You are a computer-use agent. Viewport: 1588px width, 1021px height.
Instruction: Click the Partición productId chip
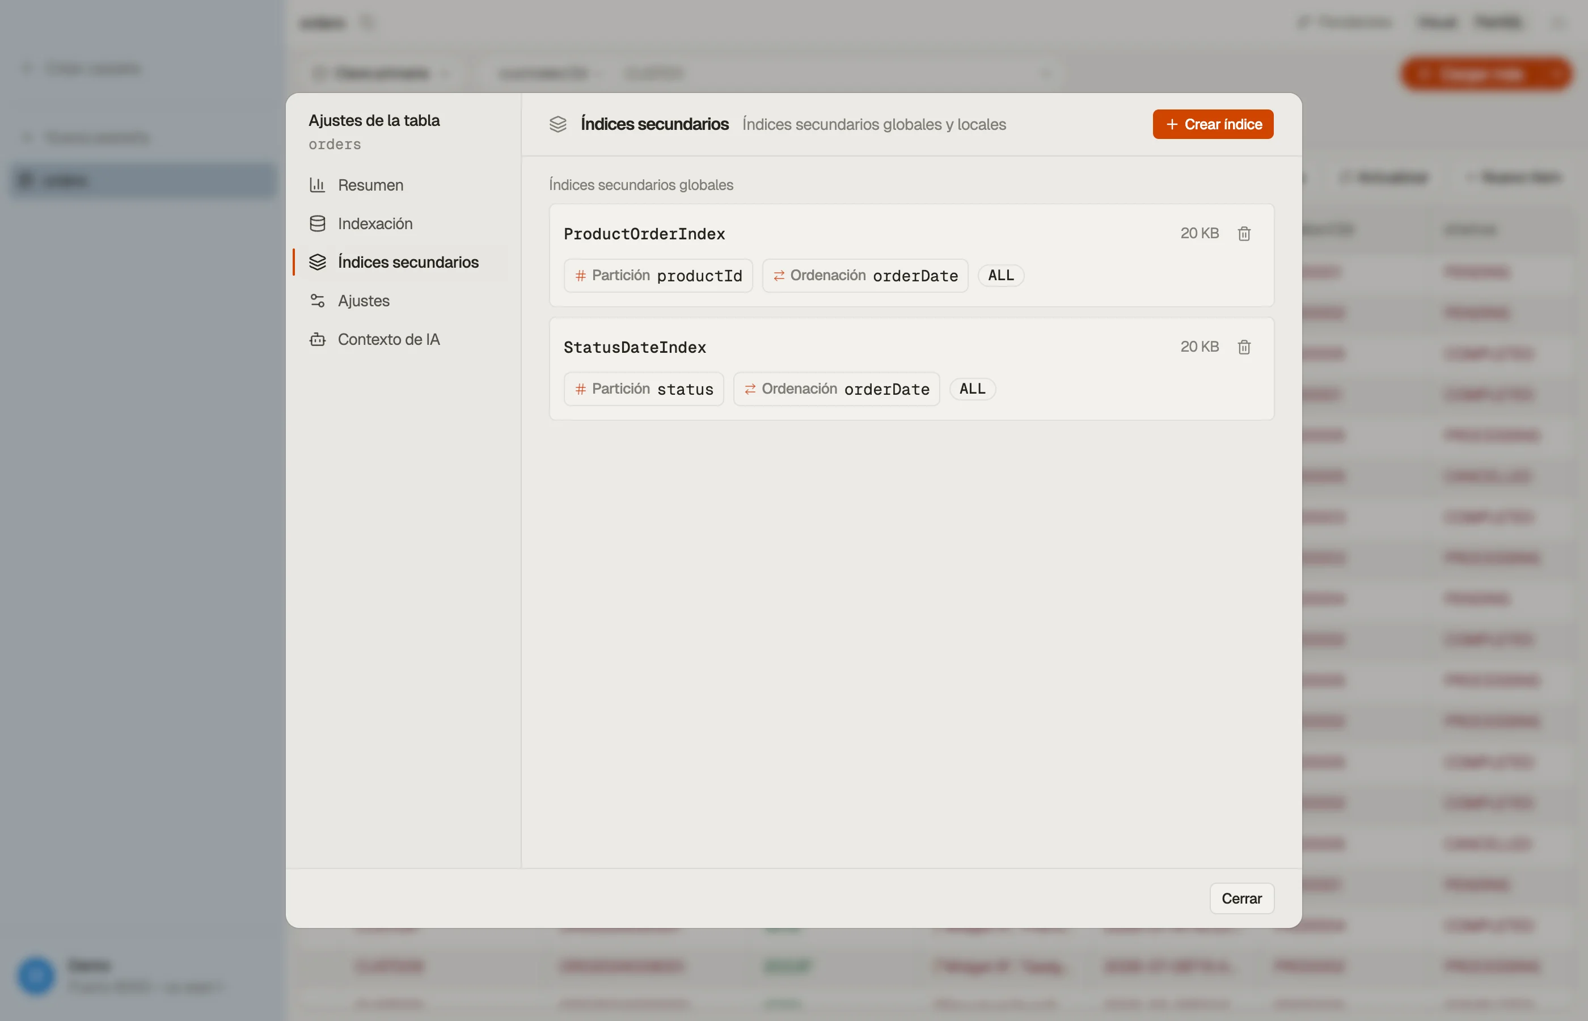658,275
